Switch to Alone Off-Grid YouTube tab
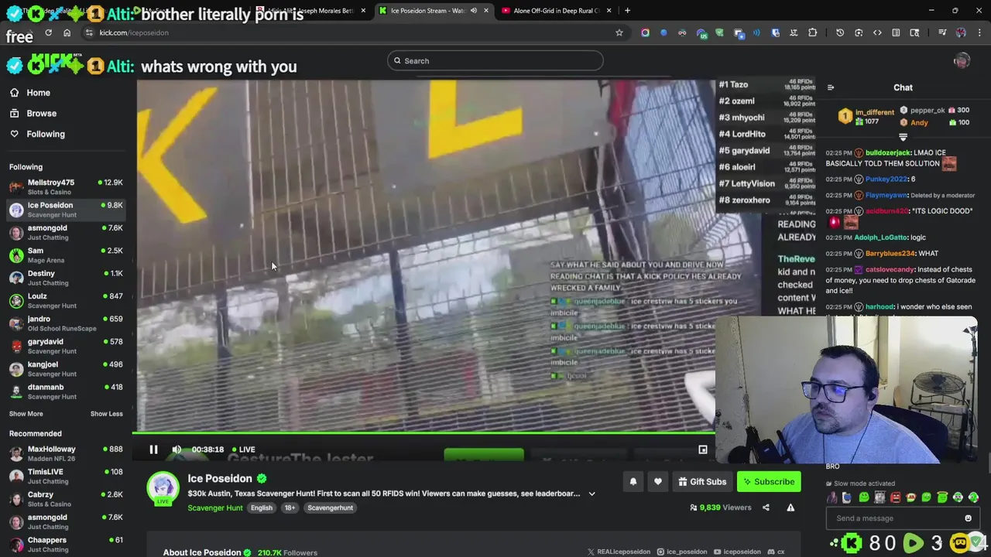Viewport: 991px width, 557px height. point(557,11)
